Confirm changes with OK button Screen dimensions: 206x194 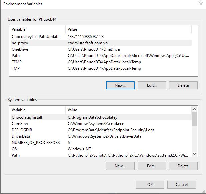pyautogui.click(x=150, y=184)
